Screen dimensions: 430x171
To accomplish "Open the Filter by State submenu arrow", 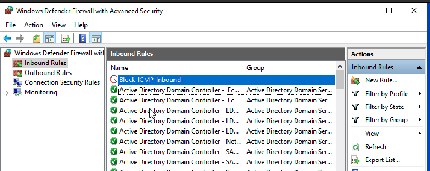I will tap(419, 107).
